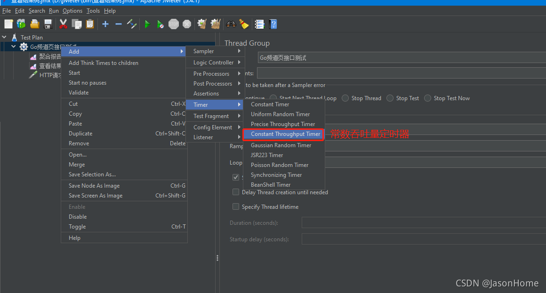Screen dimensions: 546x293
Task: Select Stop Test Now radio button
Action: [x=427, y=98]
